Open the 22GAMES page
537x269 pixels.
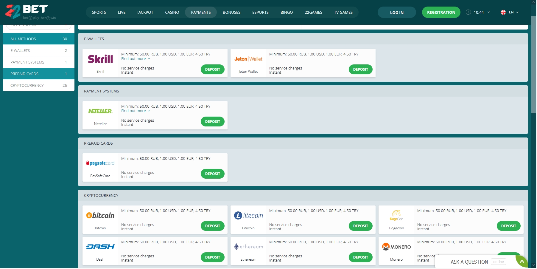tap(313, 12)
